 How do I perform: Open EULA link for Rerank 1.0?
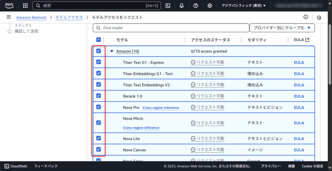299,96
